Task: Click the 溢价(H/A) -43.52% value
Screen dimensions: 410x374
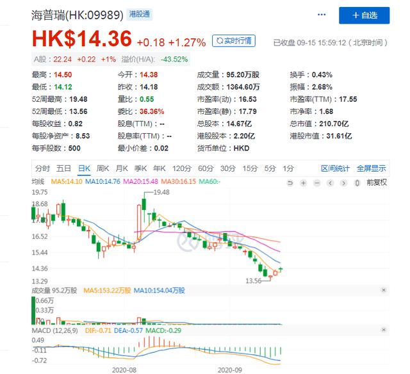Action: point(174,60)
